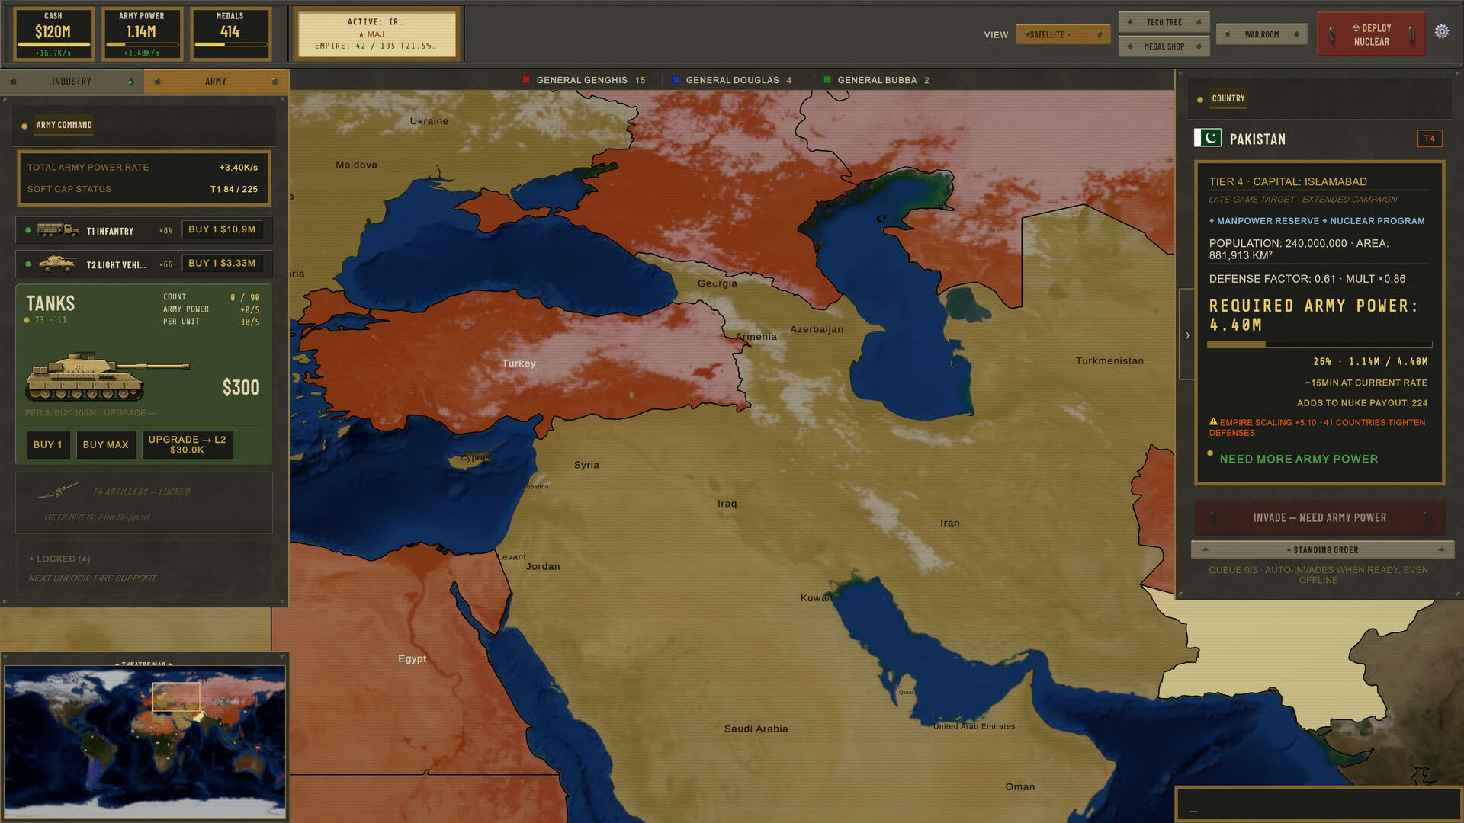Click the Army Command header bullet
The height and width of the screenshot is (823, 1464).
[24, 126]
